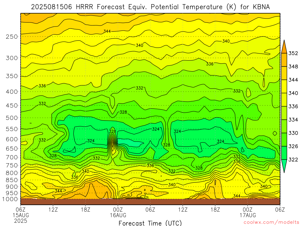Pick the yellow legend segment between 340 and 344
Viewport: 302px width, 226px height.
pyautogui.click(x=284, y=87)
